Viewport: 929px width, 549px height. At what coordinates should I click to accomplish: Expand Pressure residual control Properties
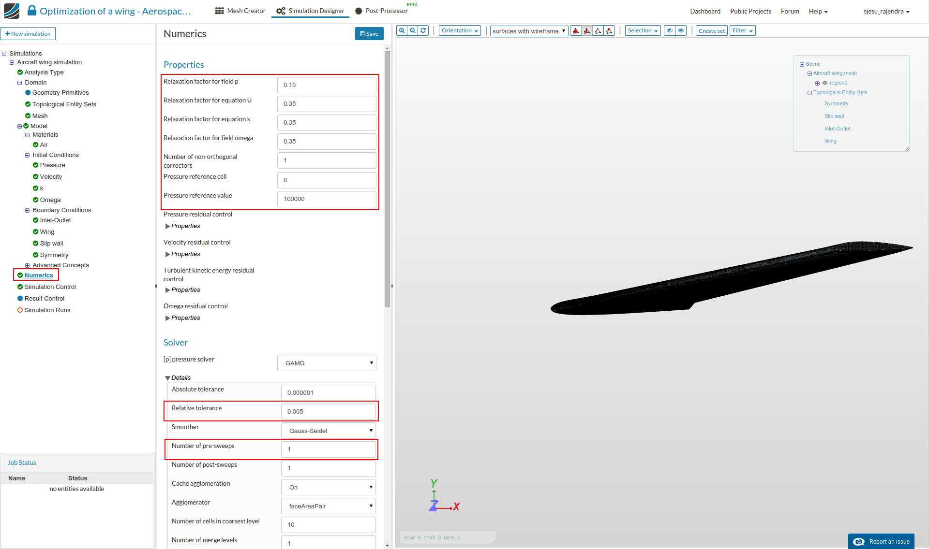pos(168,226)
